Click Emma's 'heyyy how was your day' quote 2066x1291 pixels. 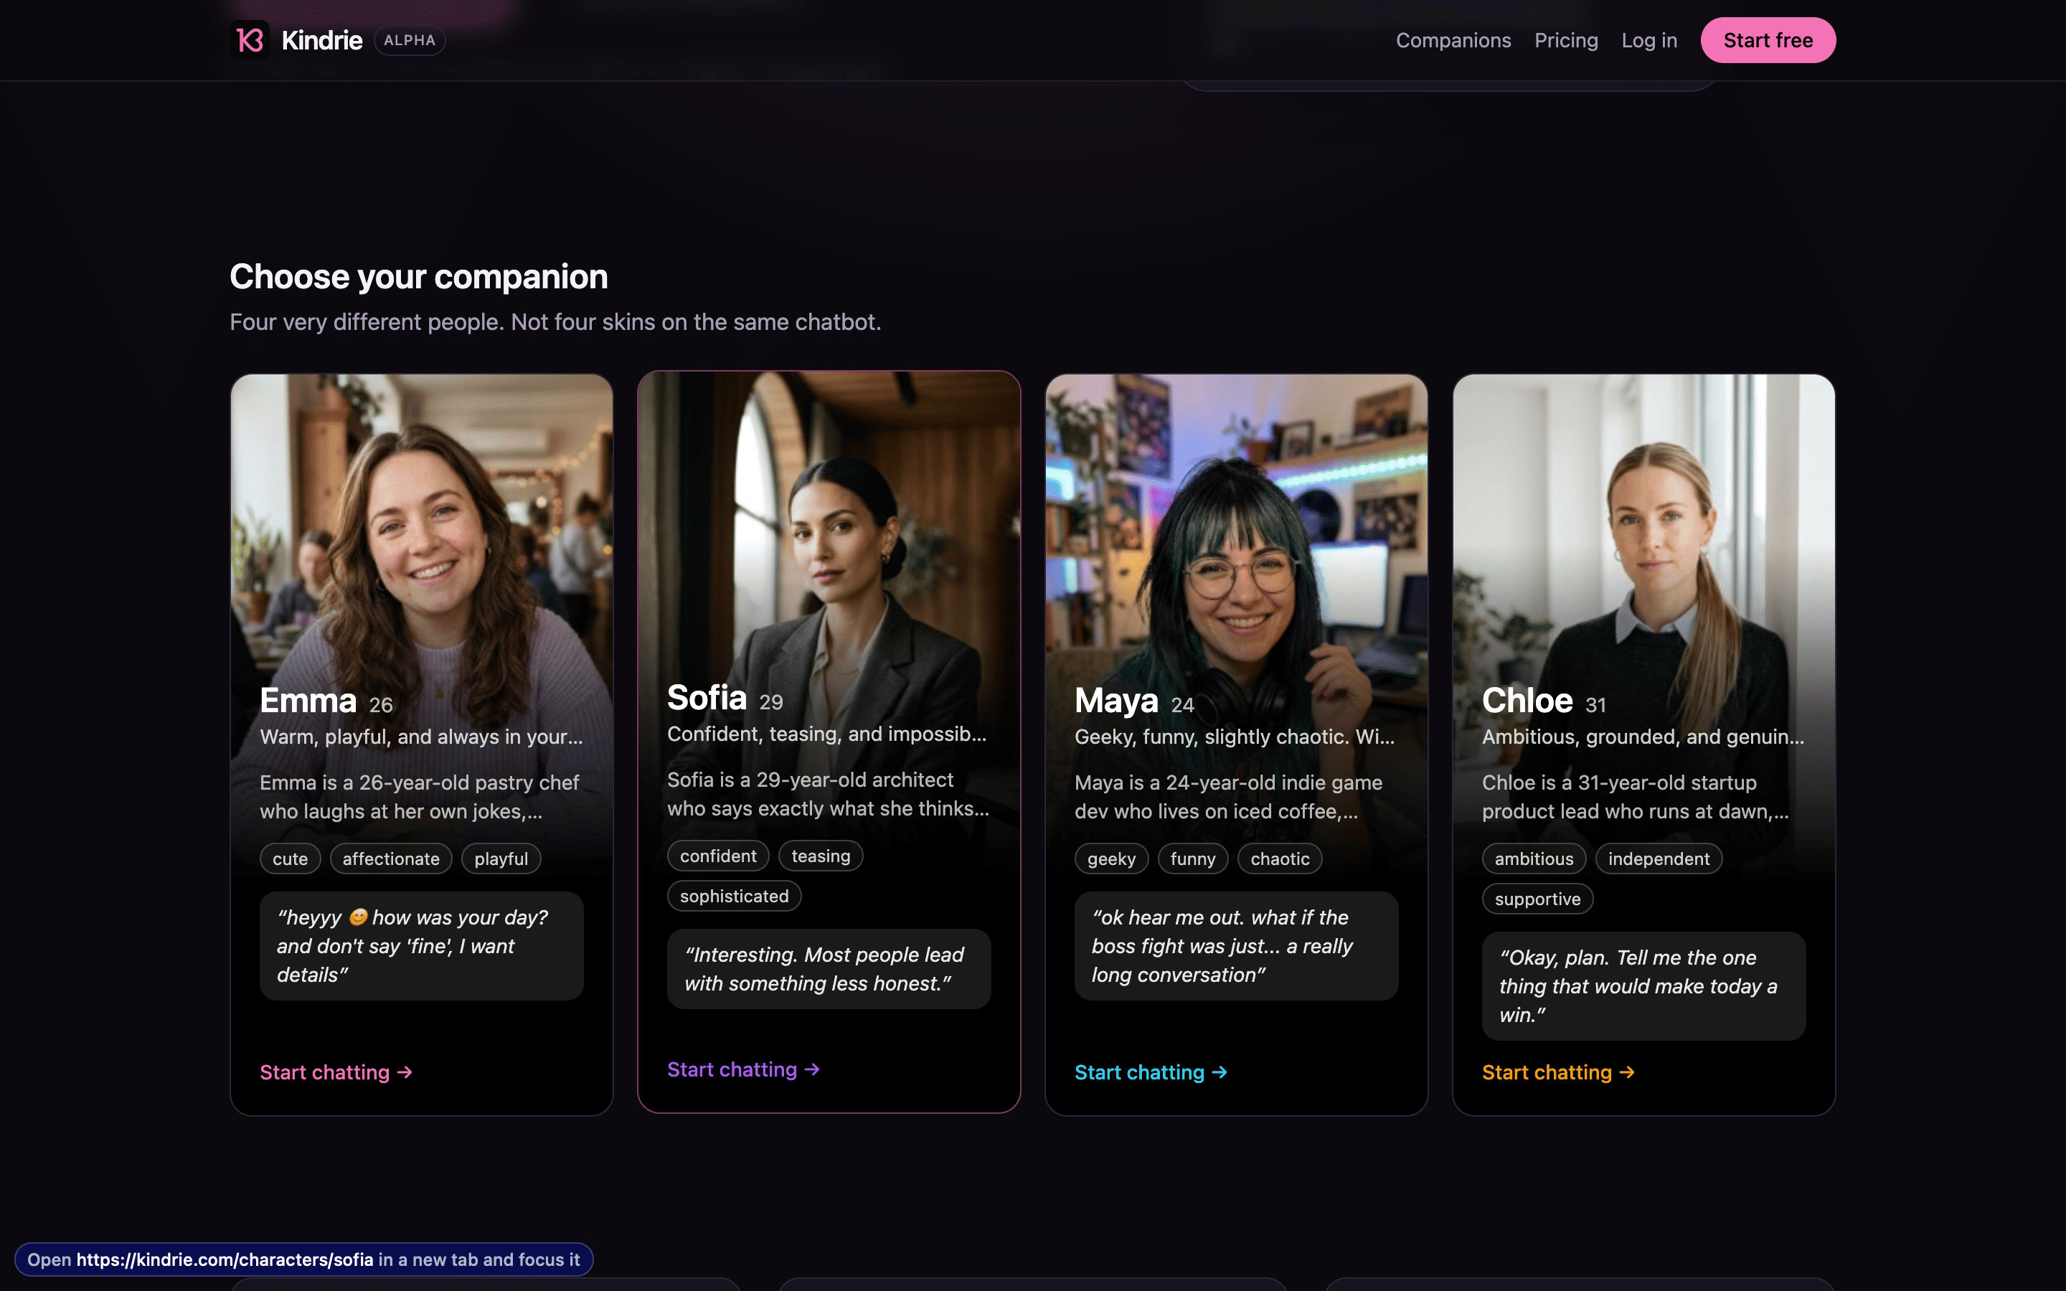point(422,946)
